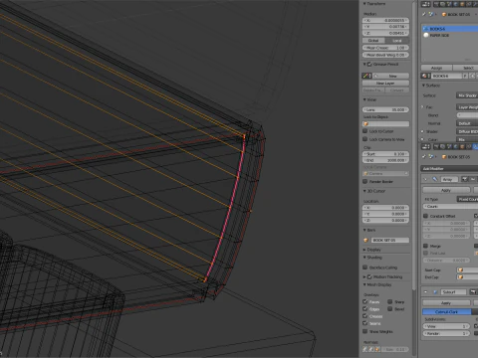Image resolution: width=478 pixels, height=358 pixels.
Task: Collapse the Transform panel
Action: coord(364,4)
